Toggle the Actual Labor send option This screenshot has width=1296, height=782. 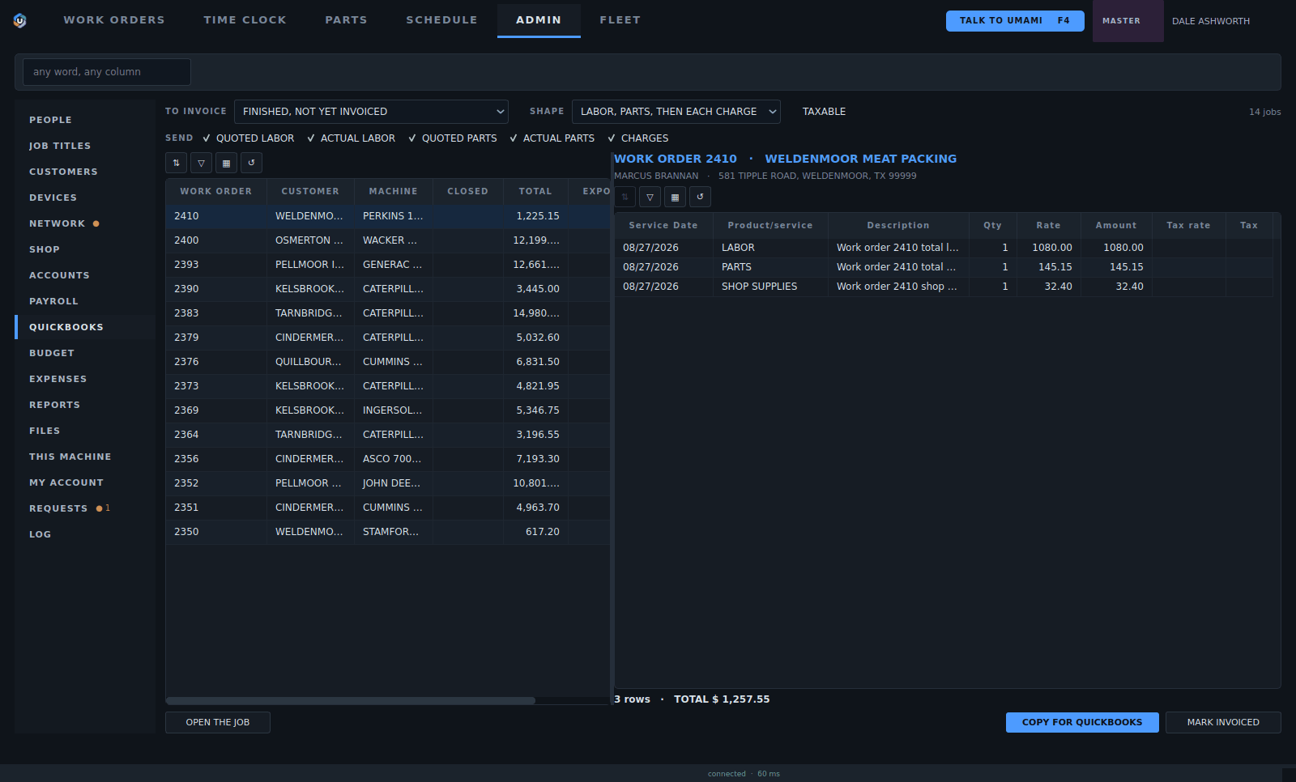[x=352, y=138]
